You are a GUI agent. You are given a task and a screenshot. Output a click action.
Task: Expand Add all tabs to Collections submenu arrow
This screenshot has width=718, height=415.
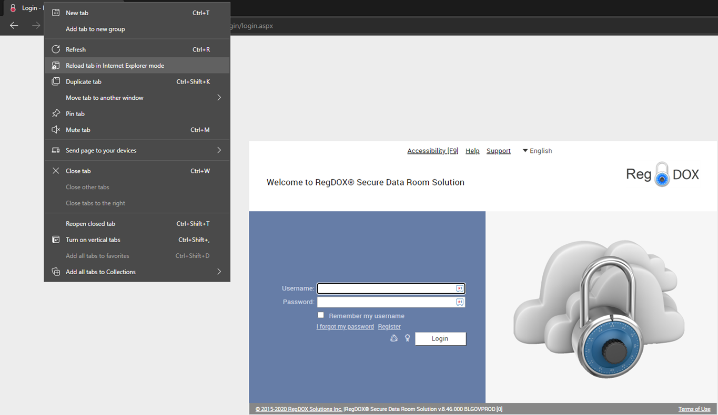(219, 272)
